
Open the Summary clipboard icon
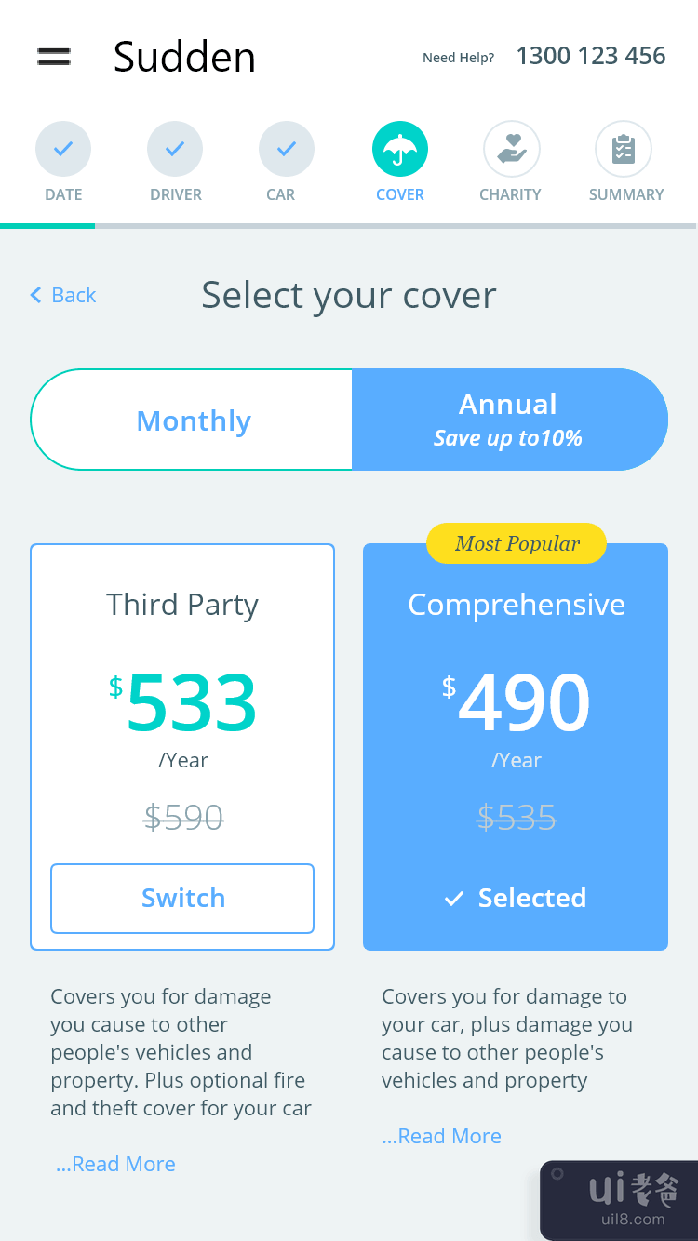(x=624, y=149)
